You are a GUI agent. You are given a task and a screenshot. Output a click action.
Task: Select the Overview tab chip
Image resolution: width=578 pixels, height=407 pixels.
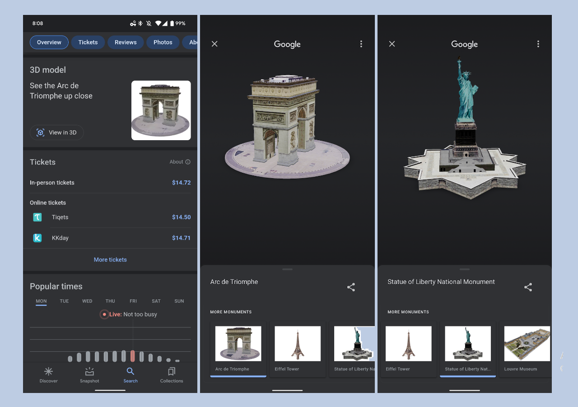49,42
